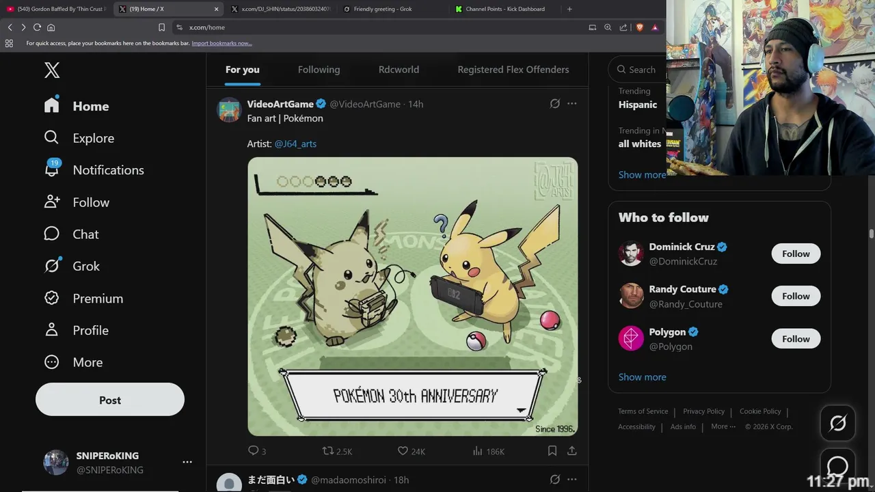The image size is (875, 492).
Task: Open Home in left navigation
Action: coord(77,106)
